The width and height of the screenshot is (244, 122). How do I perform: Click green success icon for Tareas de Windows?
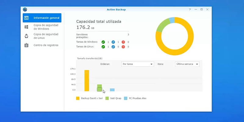103,42
